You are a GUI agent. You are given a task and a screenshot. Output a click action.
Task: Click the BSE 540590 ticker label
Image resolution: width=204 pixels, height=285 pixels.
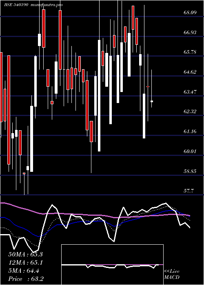click(x=16, y=5)
